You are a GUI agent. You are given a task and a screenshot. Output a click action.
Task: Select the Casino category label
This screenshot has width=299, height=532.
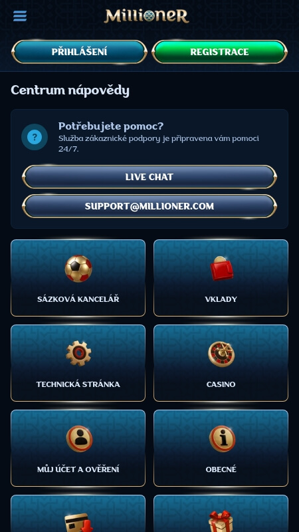point(221,384)
